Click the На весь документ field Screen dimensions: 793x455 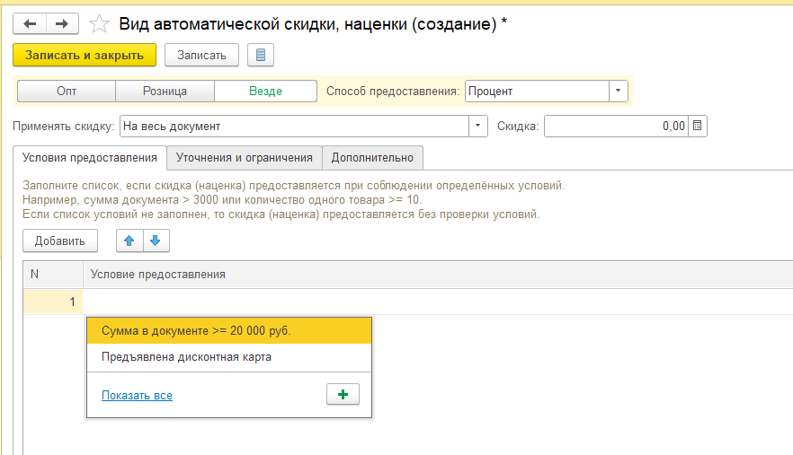[294, 126]
